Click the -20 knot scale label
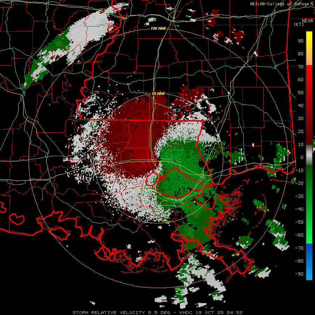The height and width of the screenshot is (315, 315). [299, 183]
